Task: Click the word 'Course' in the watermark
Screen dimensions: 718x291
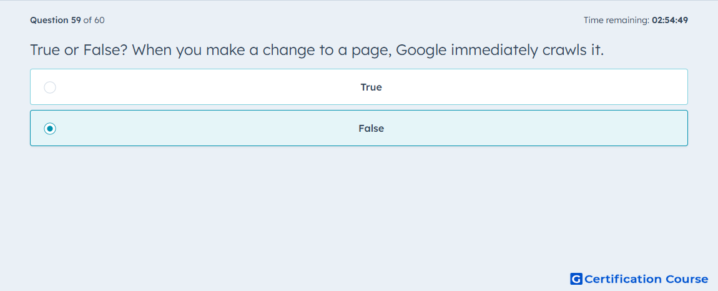Action: pyautogui.click(x=687, y=279)
